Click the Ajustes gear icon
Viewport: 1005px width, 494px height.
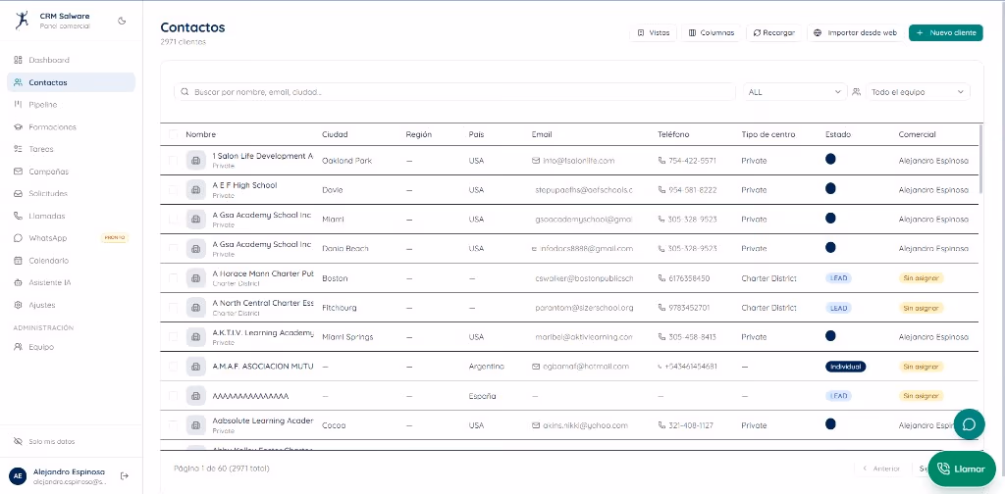click(18, 305)
